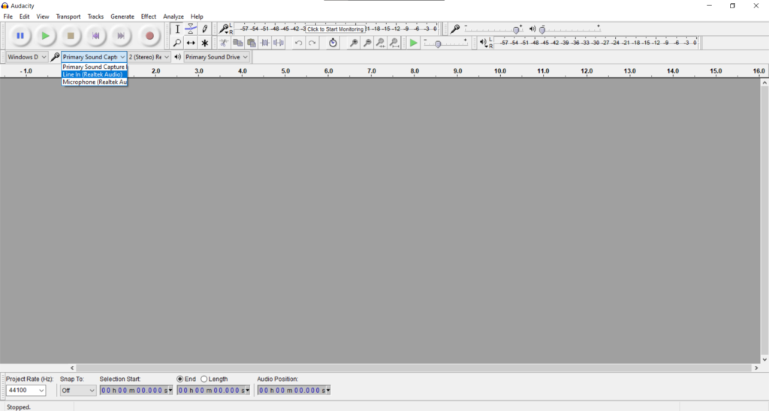Click the Record button
Image resolution: width=769 pixels, height=411 pixels.
[149, 35]
